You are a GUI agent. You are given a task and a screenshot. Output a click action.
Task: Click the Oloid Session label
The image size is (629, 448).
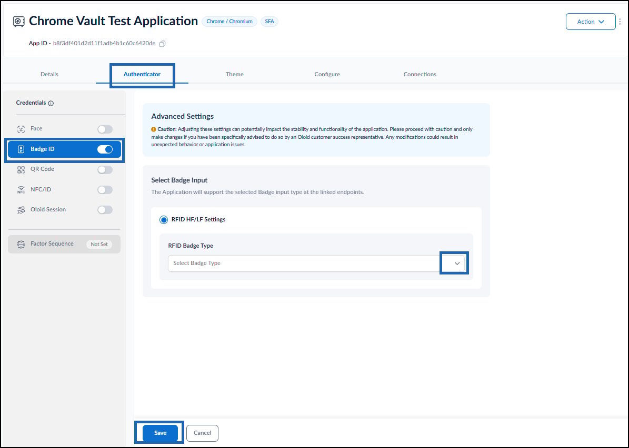pos(48,209)
